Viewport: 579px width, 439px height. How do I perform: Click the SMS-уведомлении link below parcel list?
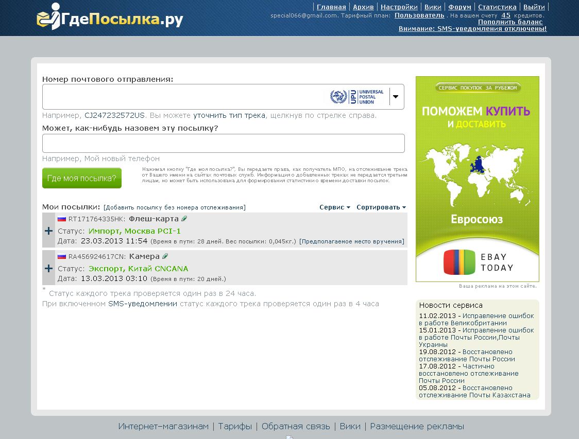pyautogui.click(x=143, y=304)
